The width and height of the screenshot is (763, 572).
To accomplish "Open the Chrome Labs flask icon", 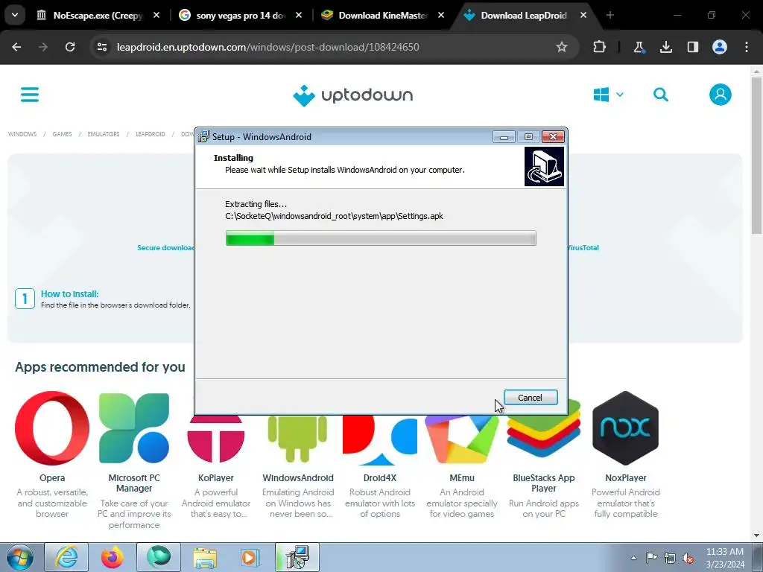I will point(639,47).
